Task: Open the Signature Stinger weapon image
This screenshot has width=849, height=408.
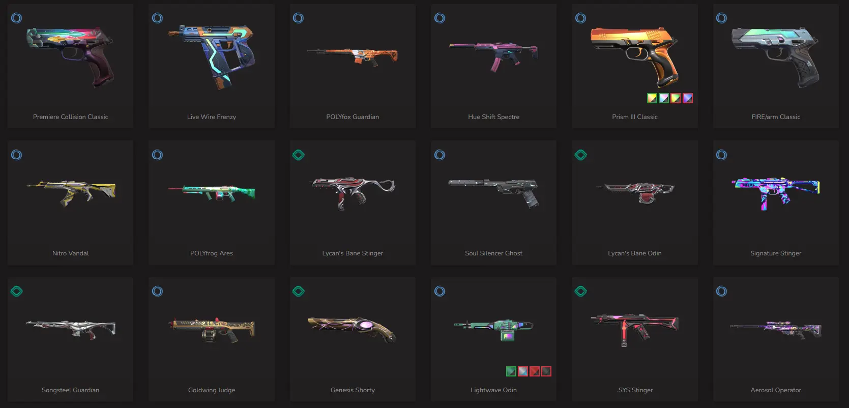Action: (776, 193)
